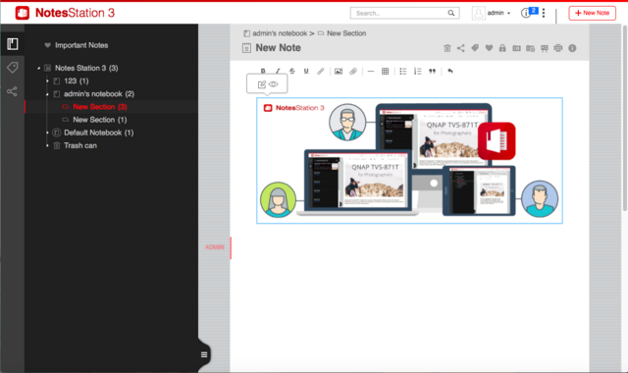Screen dimensions: 628x373
Task: Mark the note important with the heart icon
Action: pyautogui.click(x=489, y=48)
